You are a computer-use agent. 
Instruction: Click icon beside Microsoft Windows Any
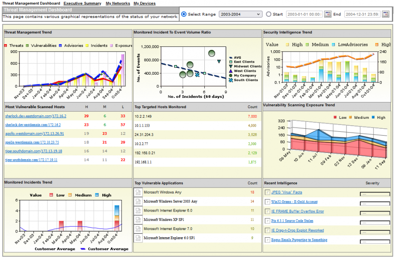point(138,192)
